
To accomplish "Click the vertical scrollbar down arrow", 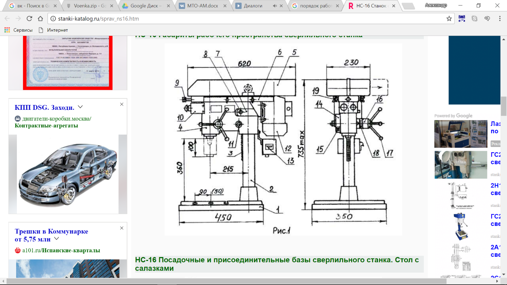I will tap(504, 274).
